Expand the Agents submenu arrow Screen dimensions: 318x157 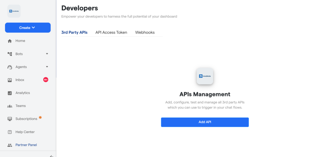click(47, 67)
